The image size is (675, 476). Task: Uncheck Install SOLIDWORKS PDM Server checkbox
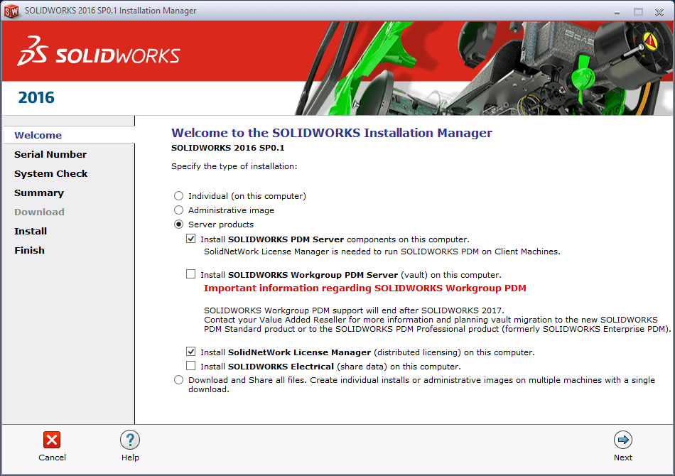[x=190, y=239]
